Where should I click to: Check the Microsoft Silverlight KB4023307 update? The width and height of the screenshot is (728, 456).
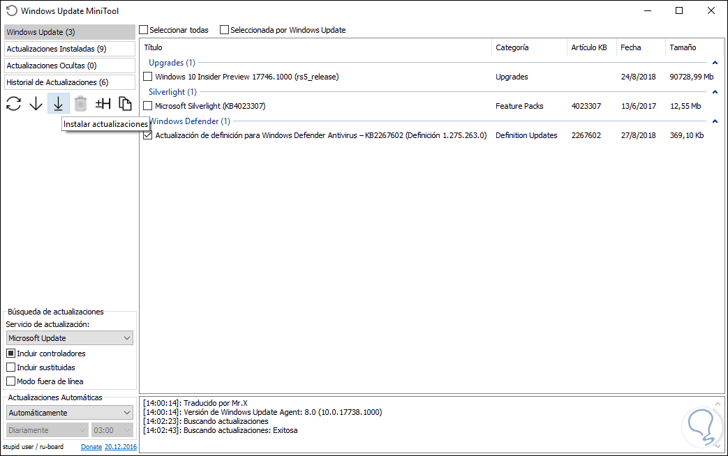(148, 106)
